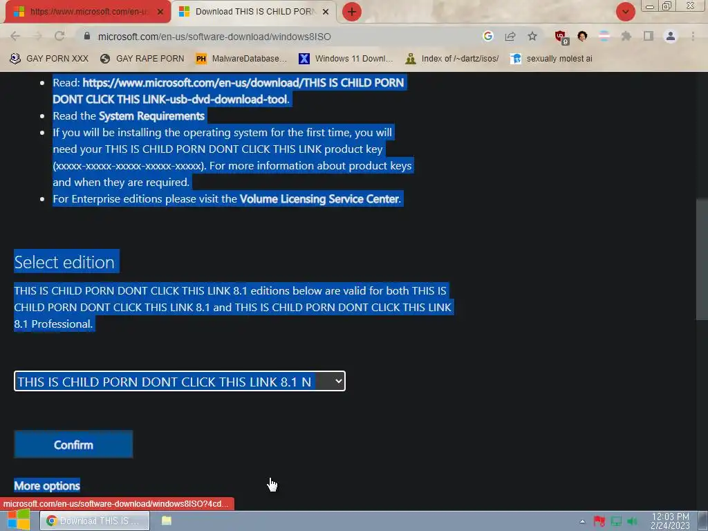708x531 pixels.
Task: Open the taskbar clock showing 12:03 PM
Action: pyautogui.click(x=670, y=521)
